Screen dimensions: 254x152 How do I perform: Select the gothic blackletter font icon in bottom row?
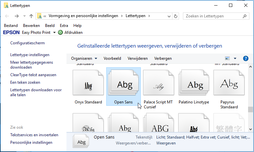88,122
